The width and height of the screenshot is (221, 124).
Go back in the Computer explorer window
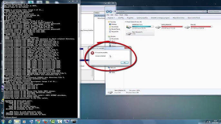pos(107,12)
